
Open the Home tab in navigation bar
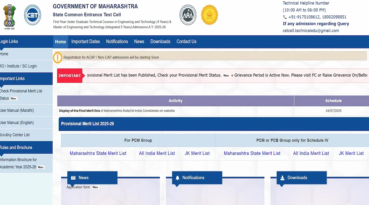61,42
